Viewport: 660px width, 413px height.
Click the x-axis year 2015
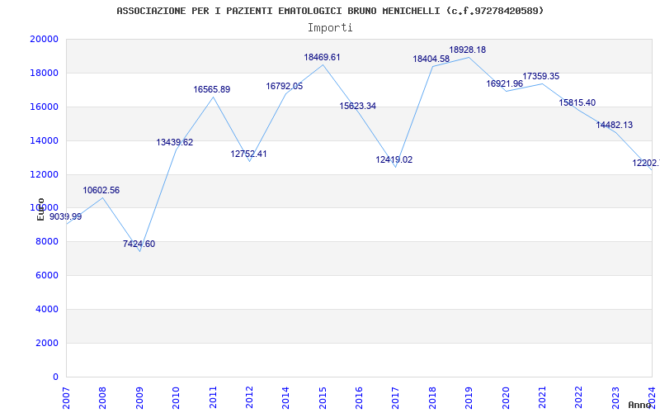[323, 398]
